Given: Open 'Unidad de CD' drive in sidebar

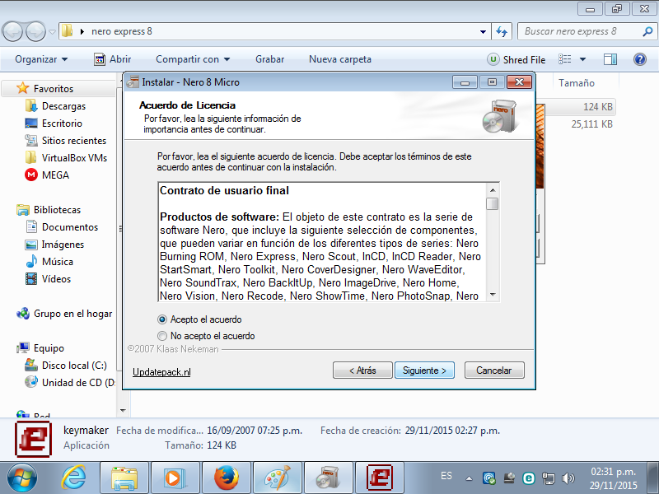Looking at the screenshot, I should pyautogui.click(x=78, y=383).
